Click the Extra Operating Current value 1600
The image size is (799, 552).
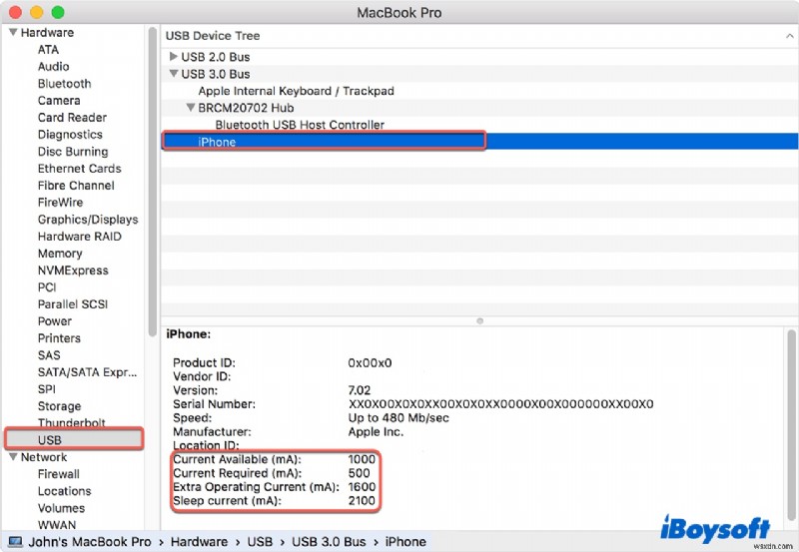pyautogui.click(x=362, y=487)
